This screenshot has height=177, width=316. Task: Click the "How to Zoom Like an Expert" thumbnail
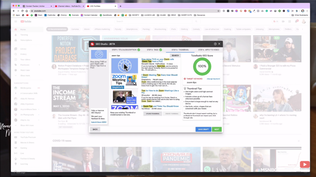tap(125, 97)
